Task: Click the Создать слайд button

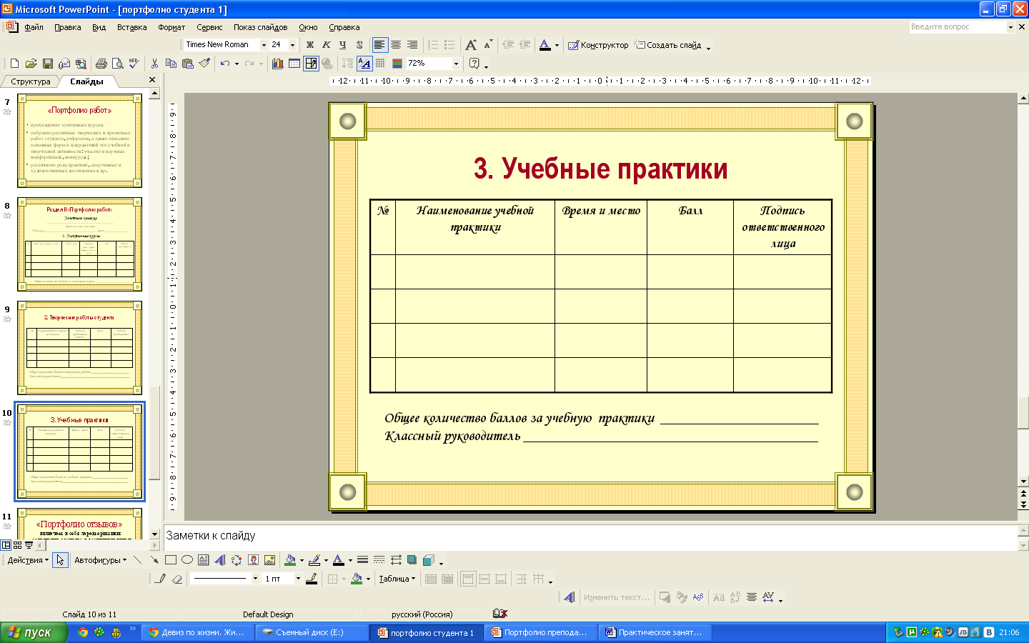Action: [x=668, y=45]
